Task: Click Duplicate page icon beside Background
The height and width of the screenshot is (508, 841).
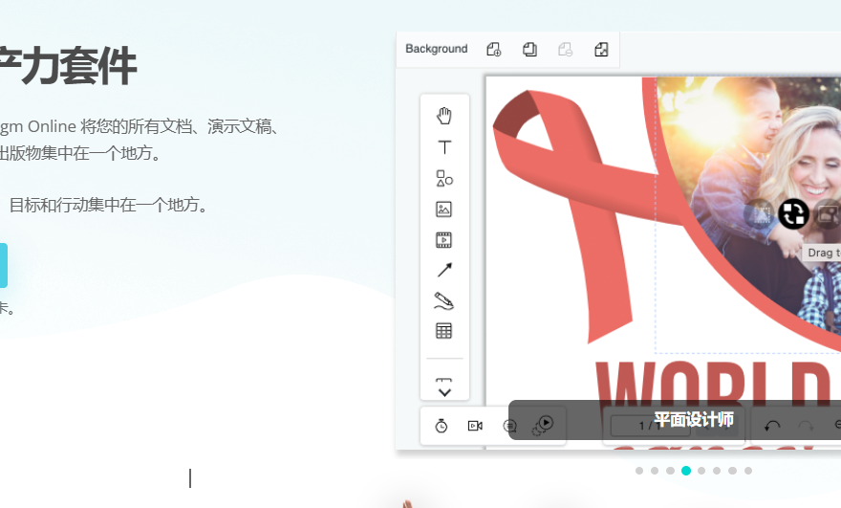Action: 529,50
